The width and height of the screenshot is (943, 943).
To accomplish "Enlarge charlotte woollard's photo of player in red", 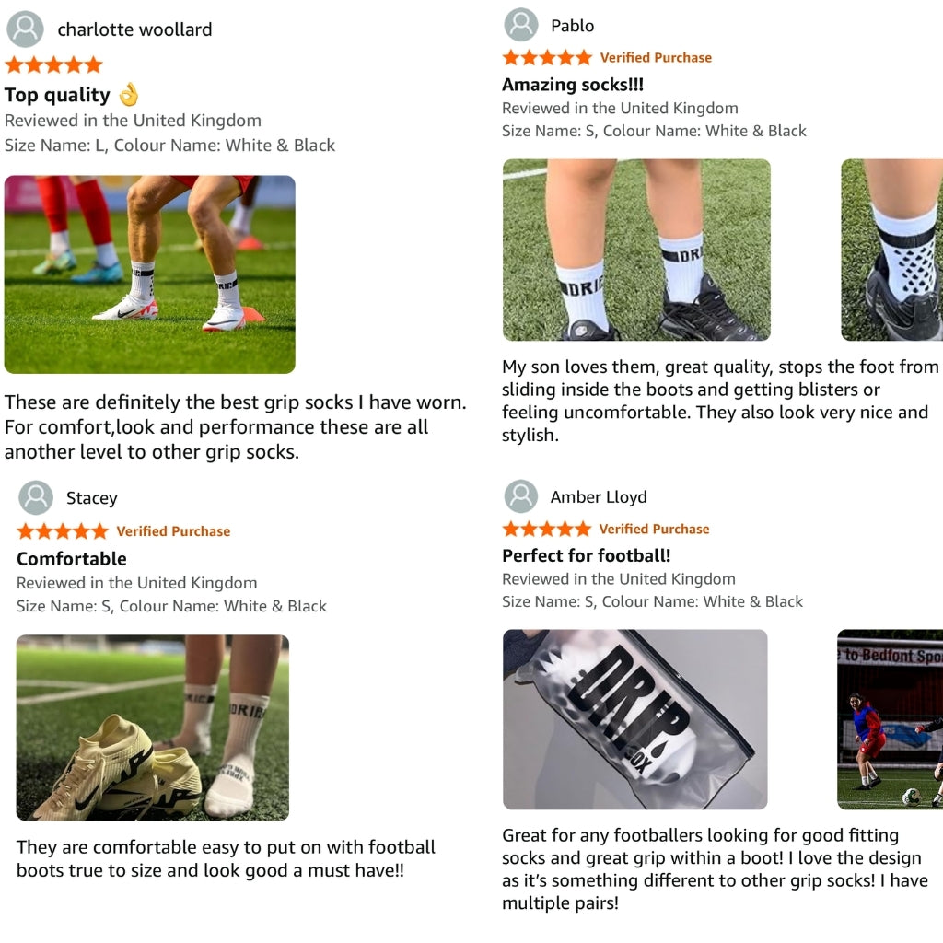I will [x=149, y=274].
